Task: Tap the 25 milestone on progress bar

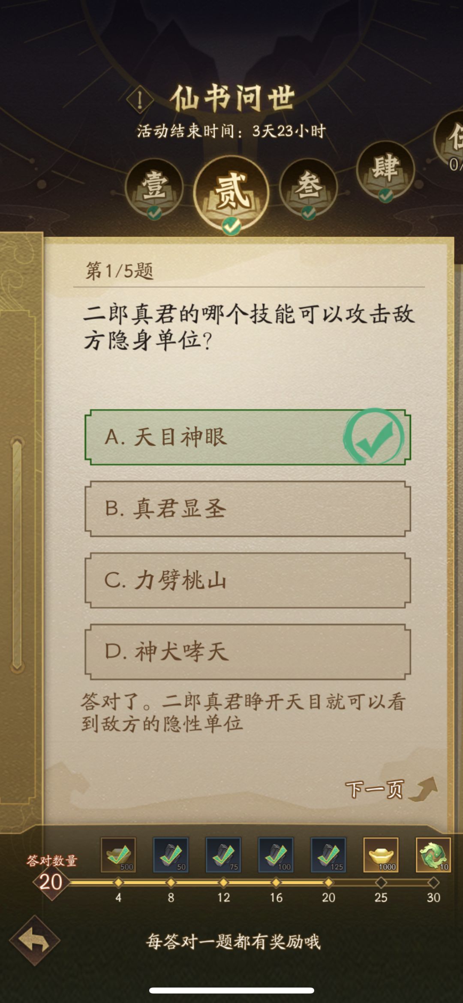Action: pos(381,882)
